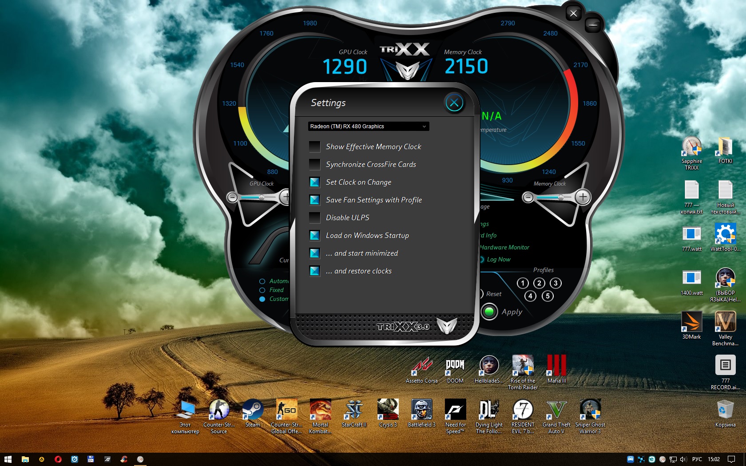Screen dimensions: 746x466
Task: Switch the РУС input language indicator
Action: [697, 459]
